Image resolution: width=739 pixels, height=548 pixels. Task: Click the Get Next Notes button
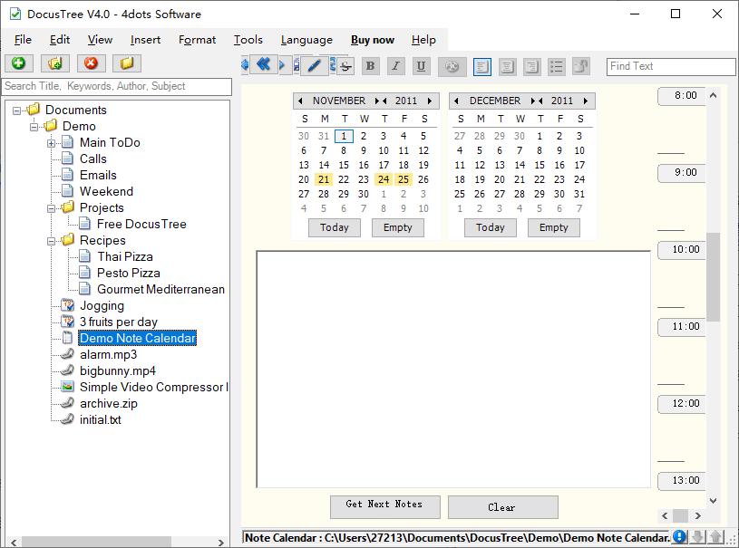385,506
